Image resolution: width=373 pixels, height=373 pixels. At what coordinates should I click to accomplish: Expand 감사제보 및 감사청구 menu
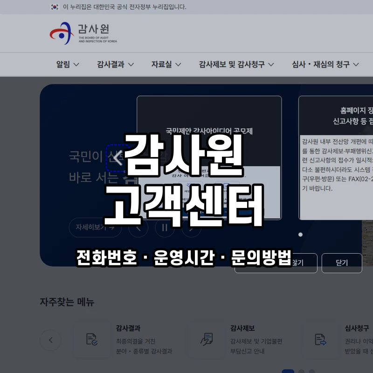pos(236,64)
